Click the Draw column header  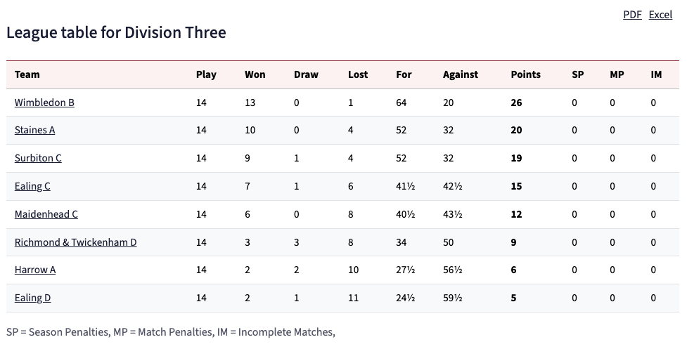pos(306,74)
